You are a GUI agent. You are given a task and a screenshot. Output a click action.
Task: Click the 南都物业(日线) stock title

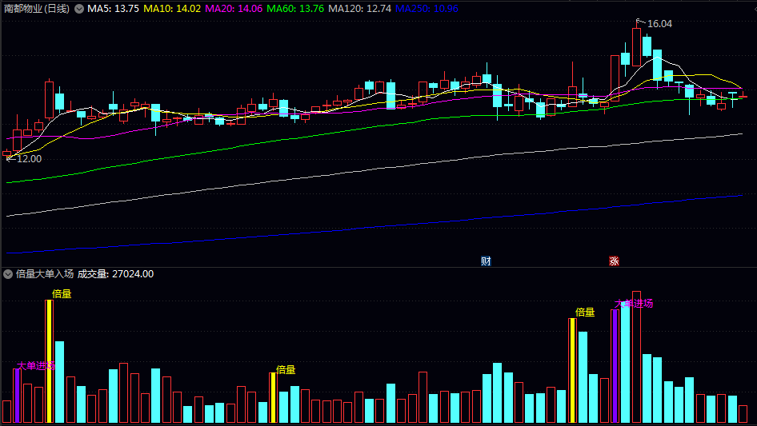coord(37,9)
